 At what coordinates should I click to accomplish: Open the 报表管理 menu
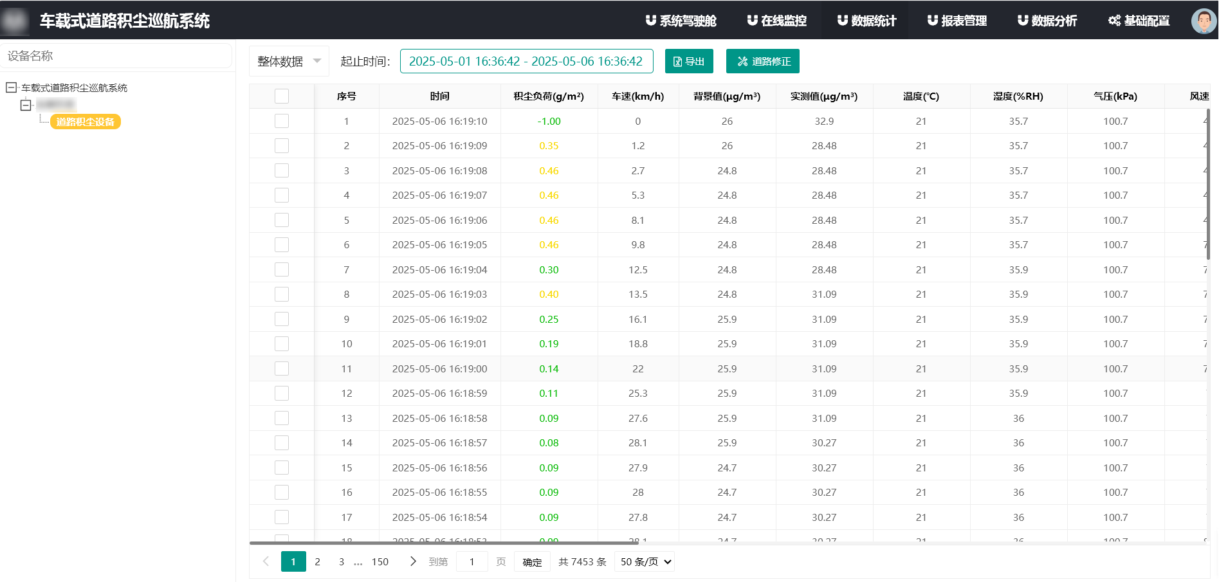coord(957,21)
